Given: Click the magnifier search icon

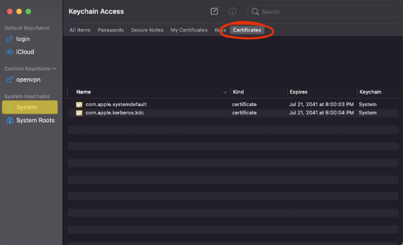Looking at the screenshot, I should tap(255, 11).
